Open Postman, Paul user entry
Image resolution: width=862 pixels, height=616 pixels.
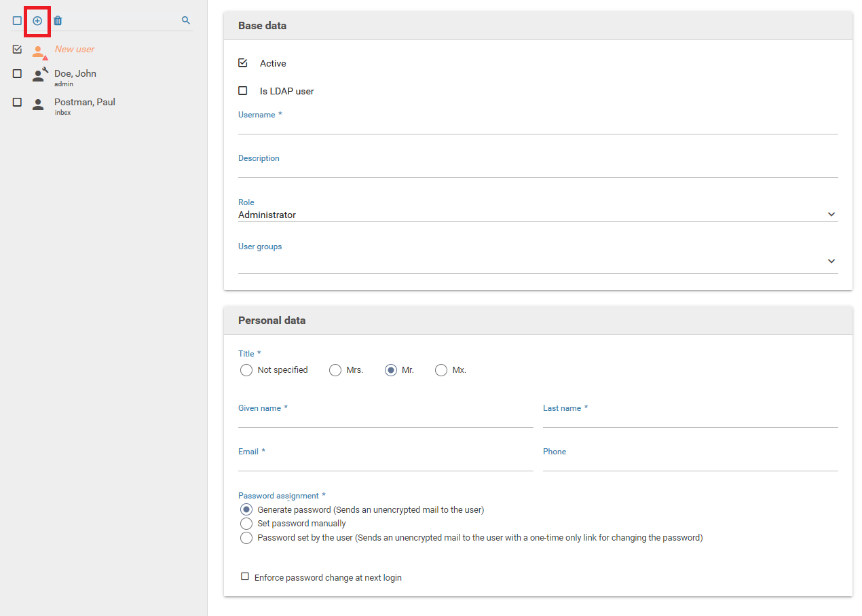click(85, 103)
